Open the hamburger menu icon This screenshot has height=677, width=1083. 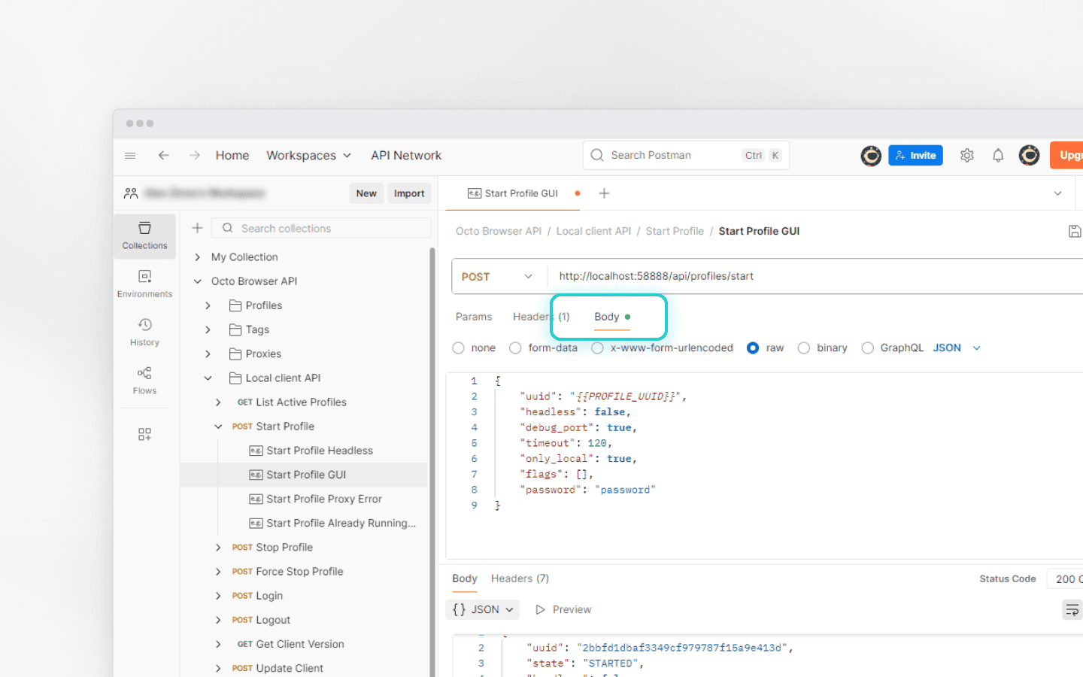pyautogui.click(x=130, y=156)
